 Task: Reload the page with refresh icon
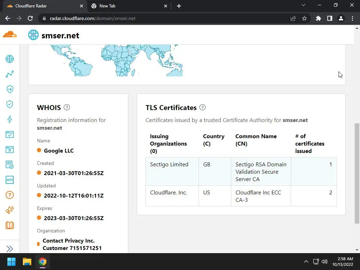pos(30,18)
